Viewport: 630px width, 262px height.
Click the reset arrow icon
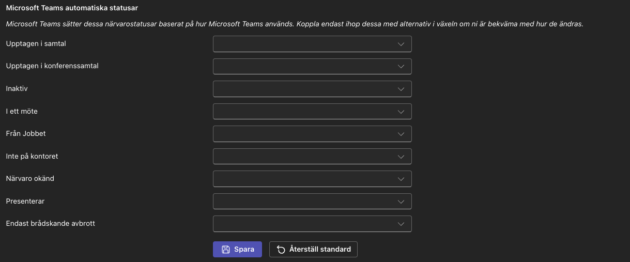[x=281, y=250]
